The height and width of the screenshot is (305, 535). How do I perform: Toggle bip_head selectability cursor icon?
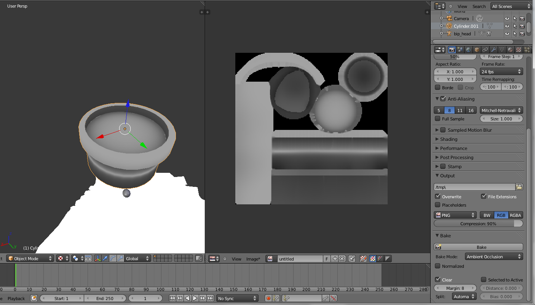515,33
